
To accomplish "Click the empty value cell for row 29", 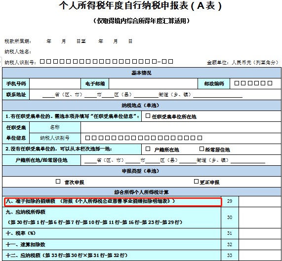I will click(260, 201).
